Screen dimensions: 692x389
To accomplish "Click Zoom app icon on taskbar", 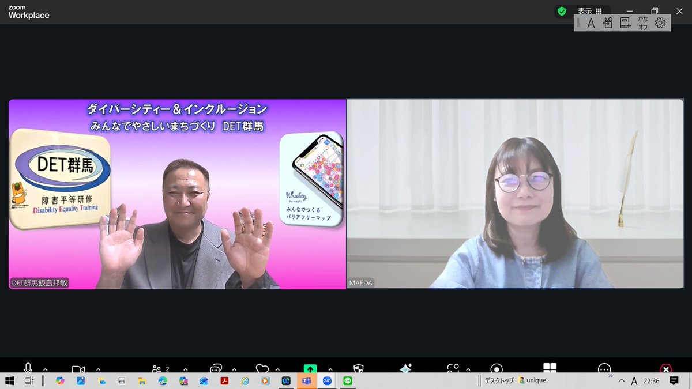I will pyautogui.click(x=327, y=381).
